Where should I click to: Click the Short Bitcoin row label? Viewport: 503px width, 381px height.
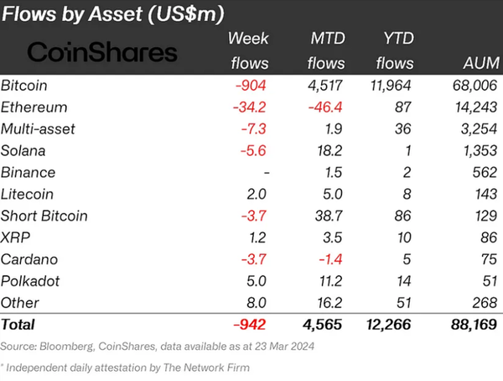[44, 216]
